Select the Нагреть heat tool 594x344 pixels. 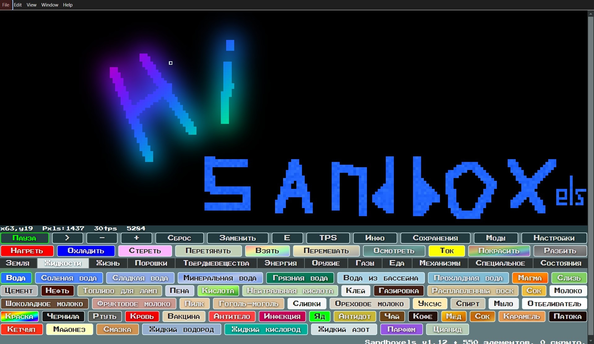(x=27, y=251)
